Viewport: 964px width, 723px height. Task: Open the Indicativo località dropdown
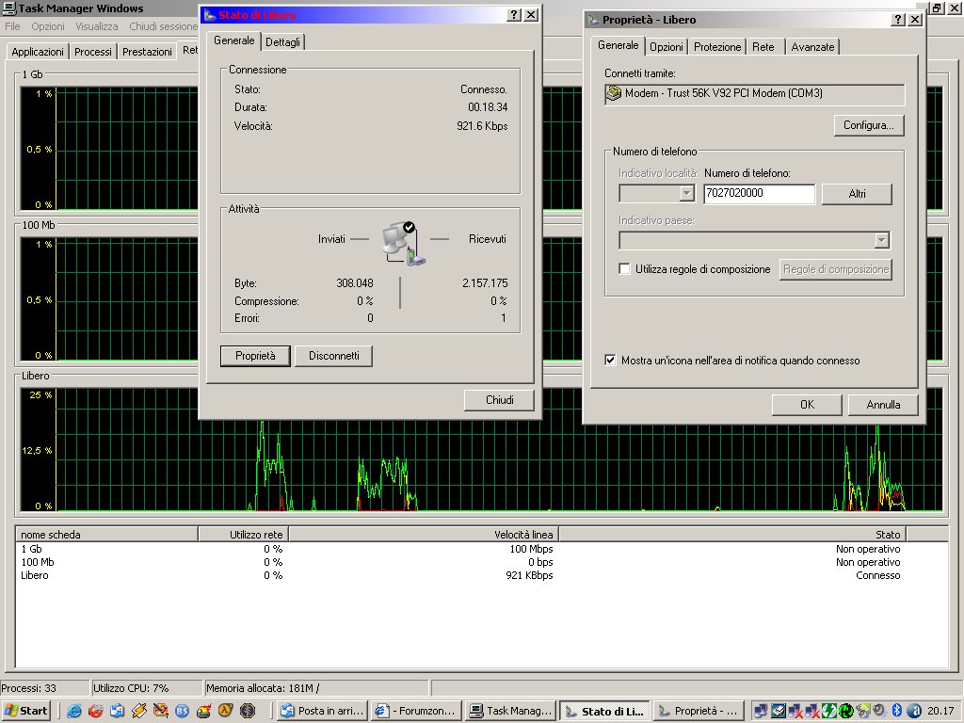pyautogui.click(x=686, y=193)
